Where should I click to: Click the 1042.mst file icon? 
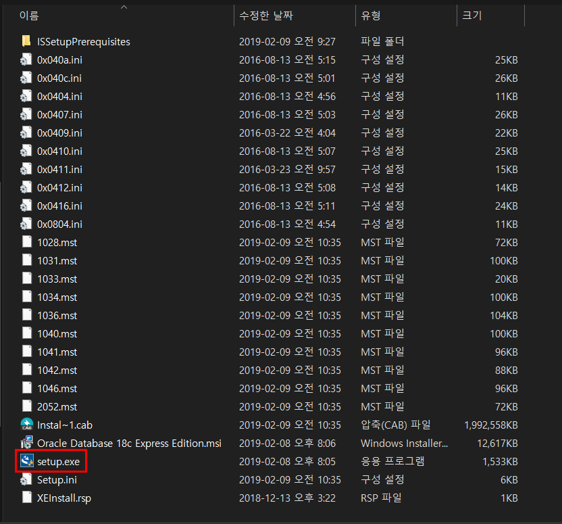tap(27, 370)
